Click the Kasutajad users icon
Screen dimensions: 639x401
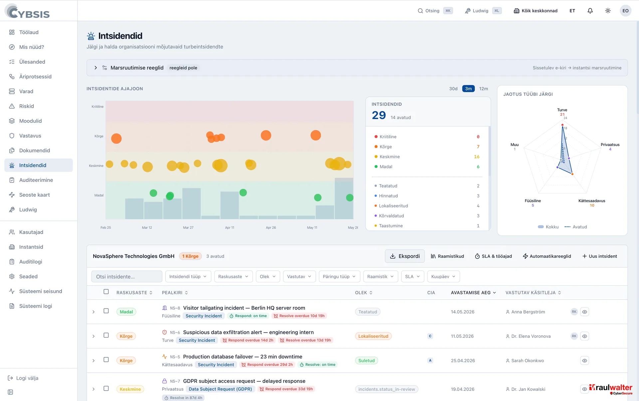click(12, 232)
